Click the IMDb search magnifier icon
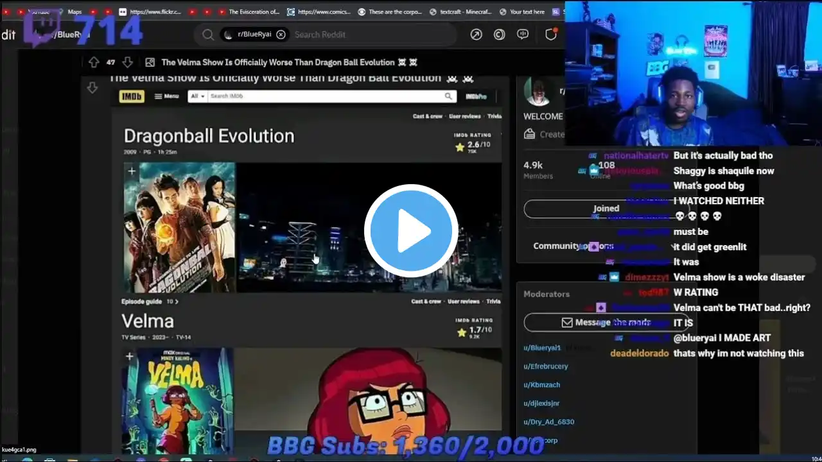 point(448,96)
